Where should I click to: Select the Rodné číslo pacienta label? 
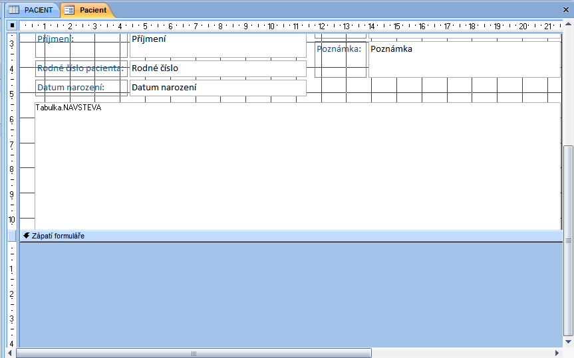click(x=81, y=68)
